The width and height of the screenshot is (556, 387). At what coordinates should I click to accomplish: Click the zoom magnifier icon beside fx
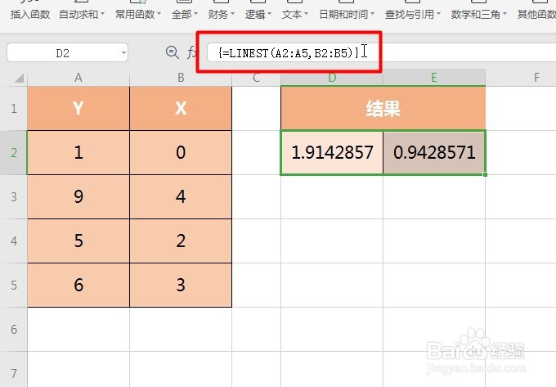coord(172,52)
